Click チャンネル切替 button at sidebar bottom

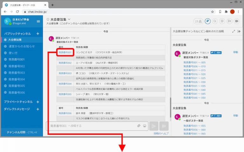pos(22,132)
